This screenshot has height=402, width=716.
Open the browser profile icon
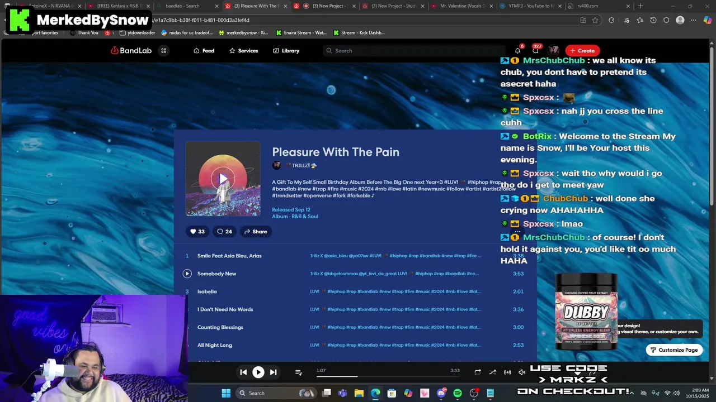[680, 20]
